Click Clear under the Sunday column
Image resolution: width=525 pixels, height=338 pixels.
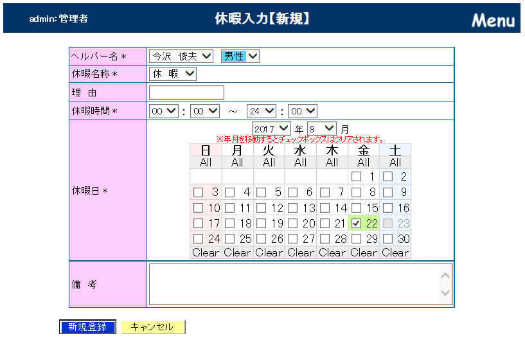tap(206, 253)
